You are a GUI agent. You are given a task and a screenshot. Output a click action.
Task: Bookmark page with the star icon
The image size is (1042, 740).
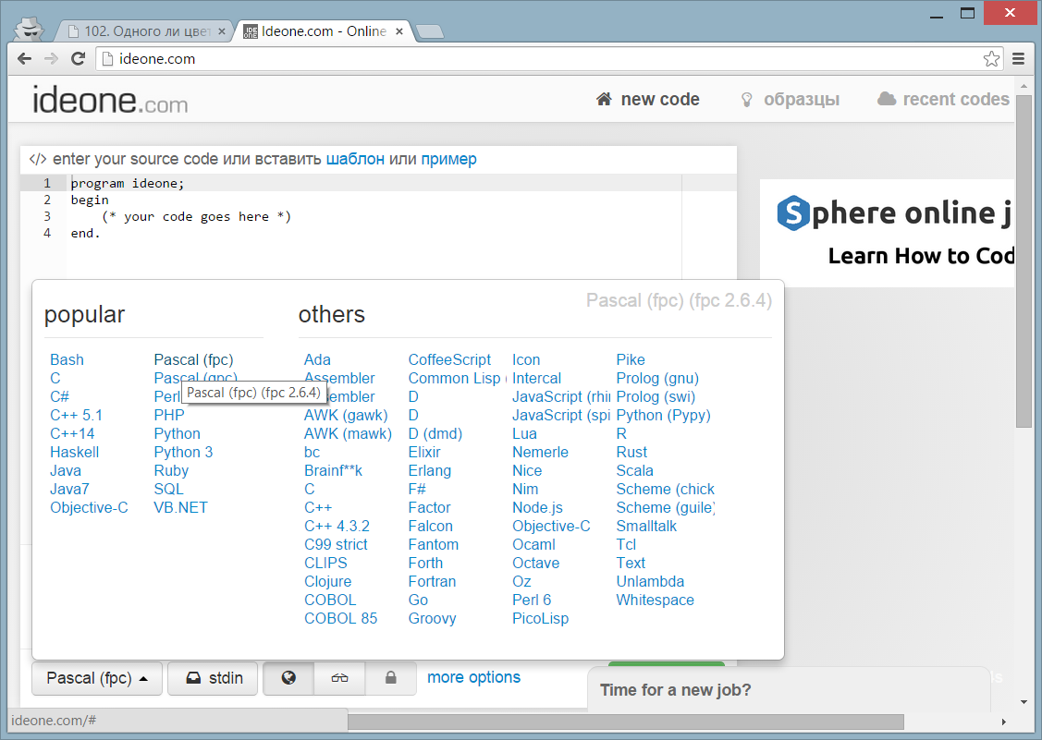991,58
